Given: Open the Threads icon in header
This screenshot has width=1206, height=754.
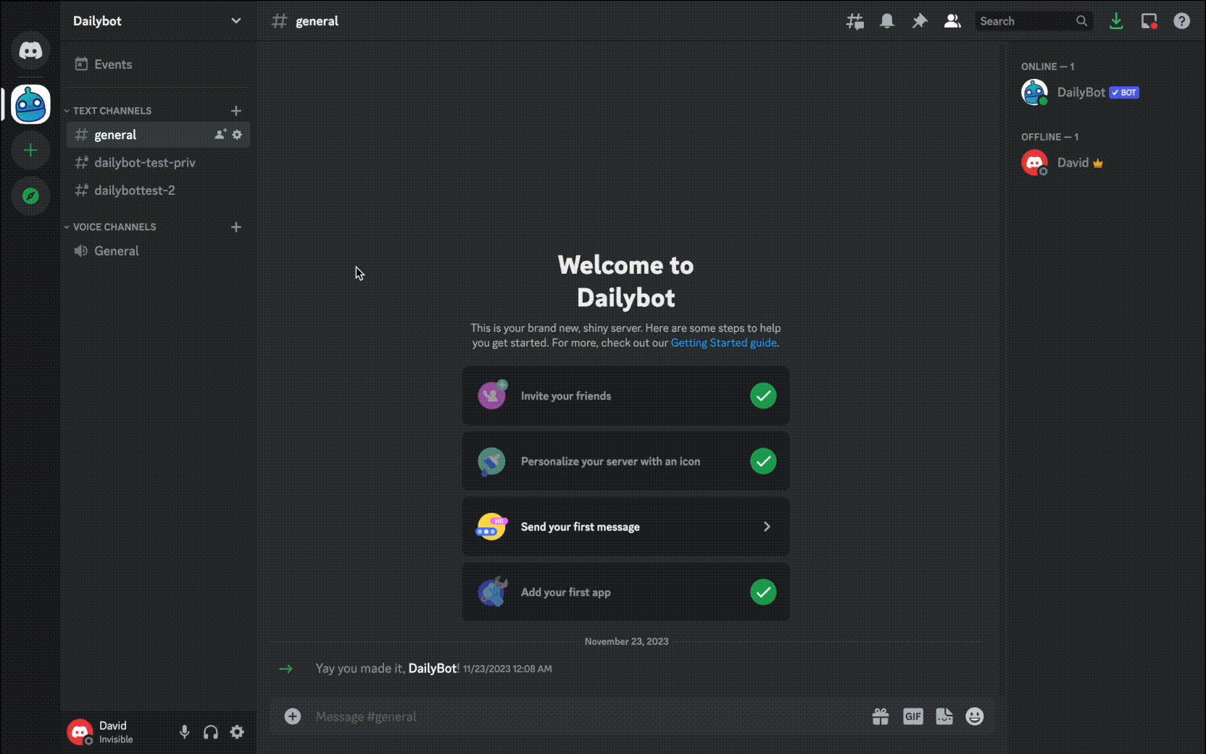Looking at the screenshot, I should point(854,22).
